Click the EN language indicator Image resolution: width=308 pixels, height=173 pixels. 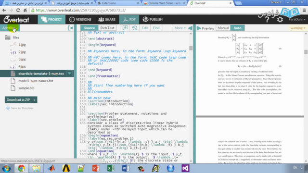point(295,168)
